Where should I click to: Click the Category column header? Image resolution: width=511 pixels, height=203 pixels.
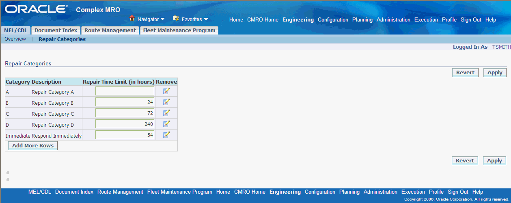point(18,82)
